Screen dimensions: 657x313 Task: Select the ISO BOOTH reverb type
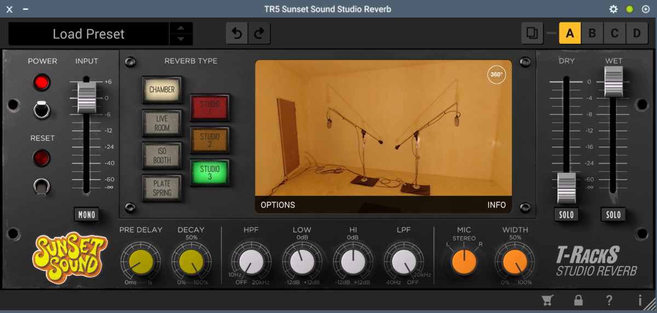pyautogui.click(x=162, y=155)
